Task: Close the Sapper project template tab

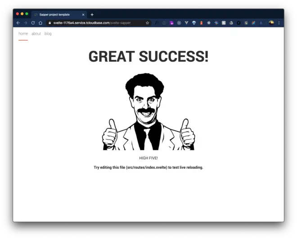Action: (x=83, y=14)
